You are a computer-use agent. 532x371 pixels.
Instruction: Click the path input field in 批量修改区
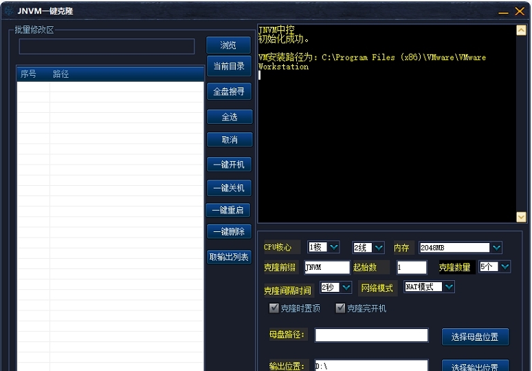[107, 47]
